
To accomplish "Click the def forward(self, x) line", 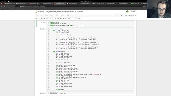I will 61,51.
